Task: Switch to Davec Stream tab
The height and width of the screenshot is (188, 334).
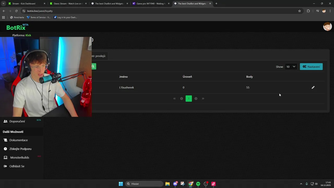Action: pos(68,4)
